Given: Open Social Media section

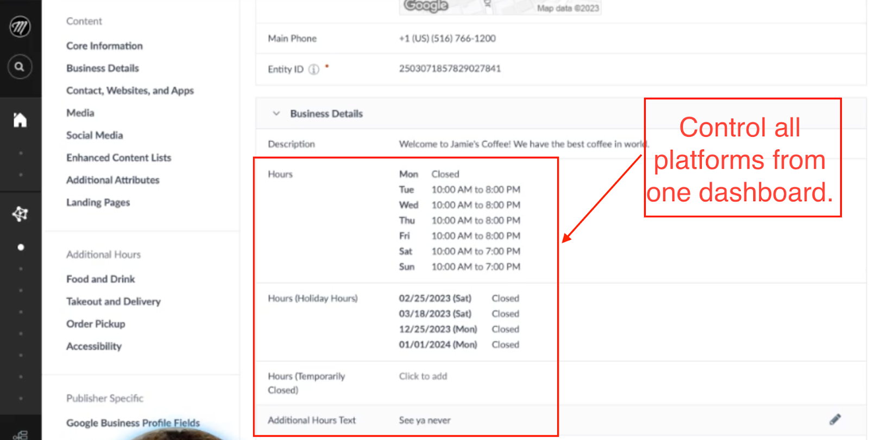Looking at the screenshot, I should 95,135.
